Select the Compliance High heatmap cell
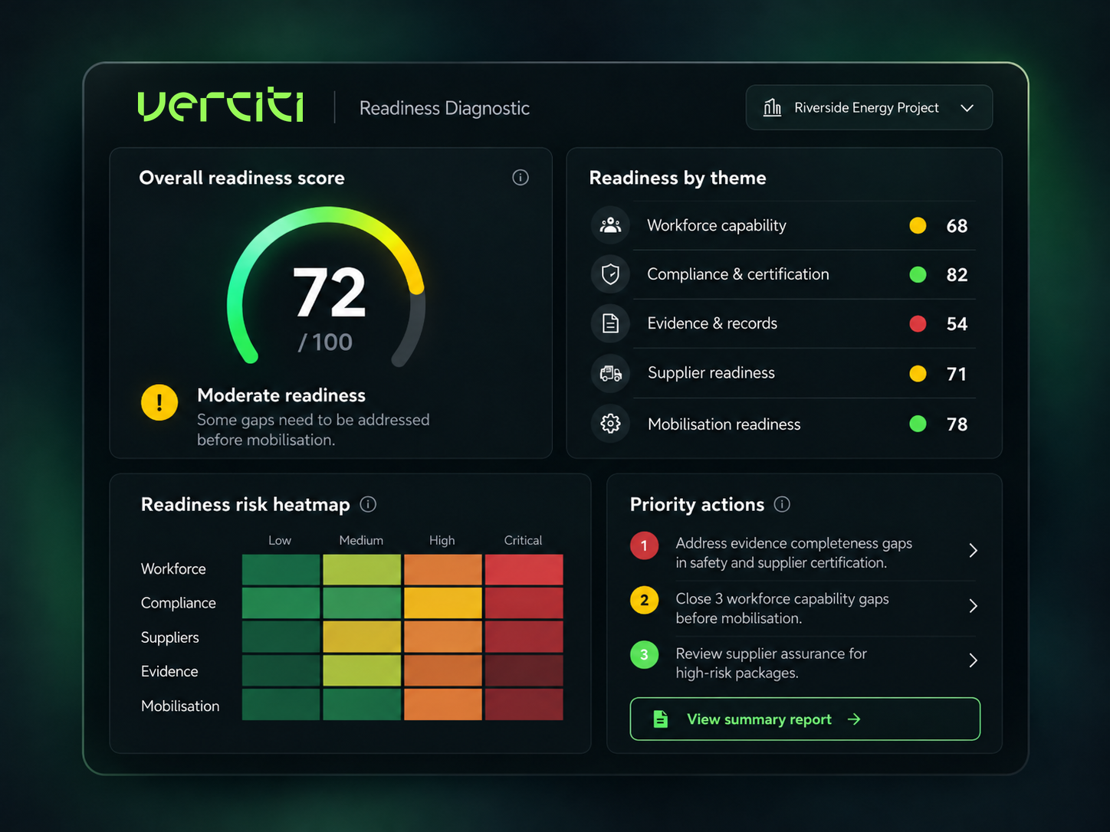1110x832 pixels. coord(443,603)
